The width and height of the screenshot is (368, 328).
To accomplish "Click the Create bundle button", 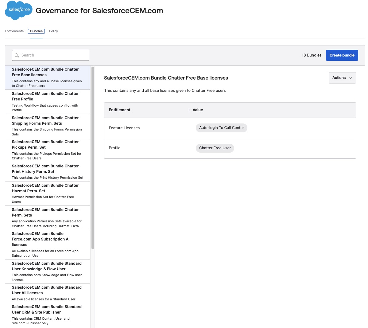I will [x=342, y=55].
